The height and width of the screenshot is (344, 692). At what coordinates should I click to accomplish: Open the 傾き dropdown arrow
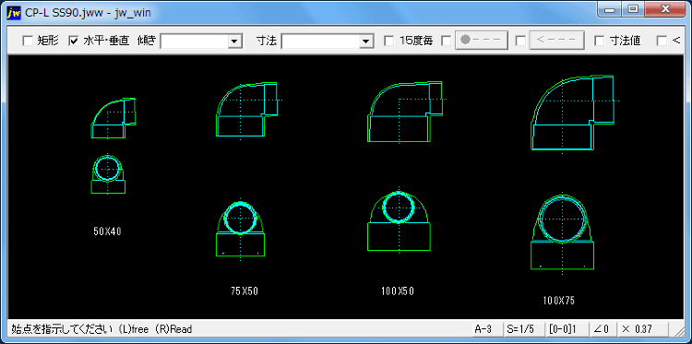[x=234, y=42]
